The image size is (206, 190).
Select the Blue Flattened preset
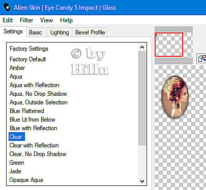pyautogui.click(x=27, y=111)
